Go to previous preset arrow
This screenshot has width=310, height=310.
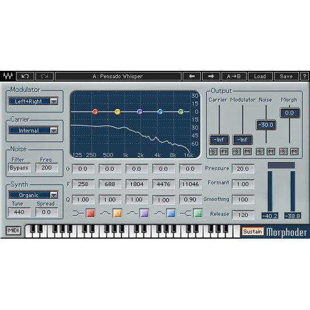coord(192,77)
